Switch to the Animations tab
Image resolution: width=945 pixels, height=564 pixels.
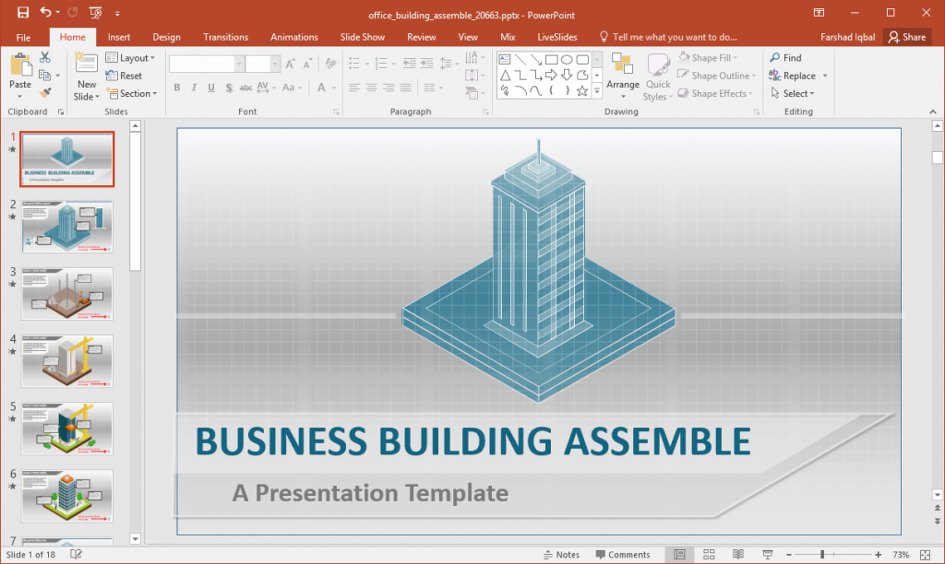pyautogui.click(x=293, y=37)
